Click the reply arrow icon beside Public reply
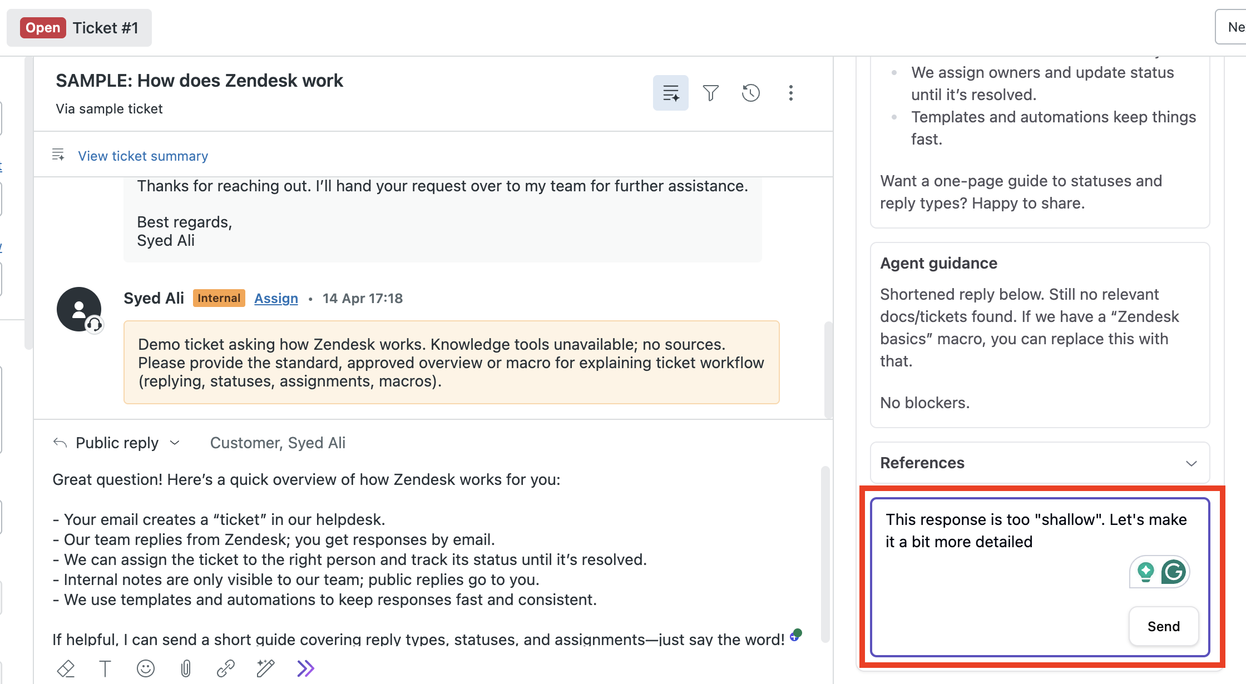The width and height of the screenshot is (1246, 684). click(x=60, y=443)
